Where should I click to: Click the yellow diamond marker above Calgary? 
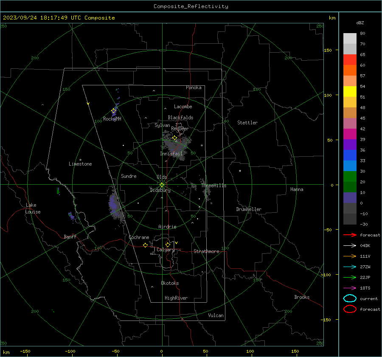(168, 245)
